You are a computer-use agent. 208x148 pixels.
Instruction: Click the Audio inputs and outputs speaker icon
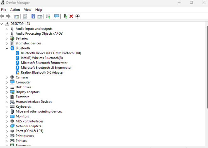[x=12, y=29]
